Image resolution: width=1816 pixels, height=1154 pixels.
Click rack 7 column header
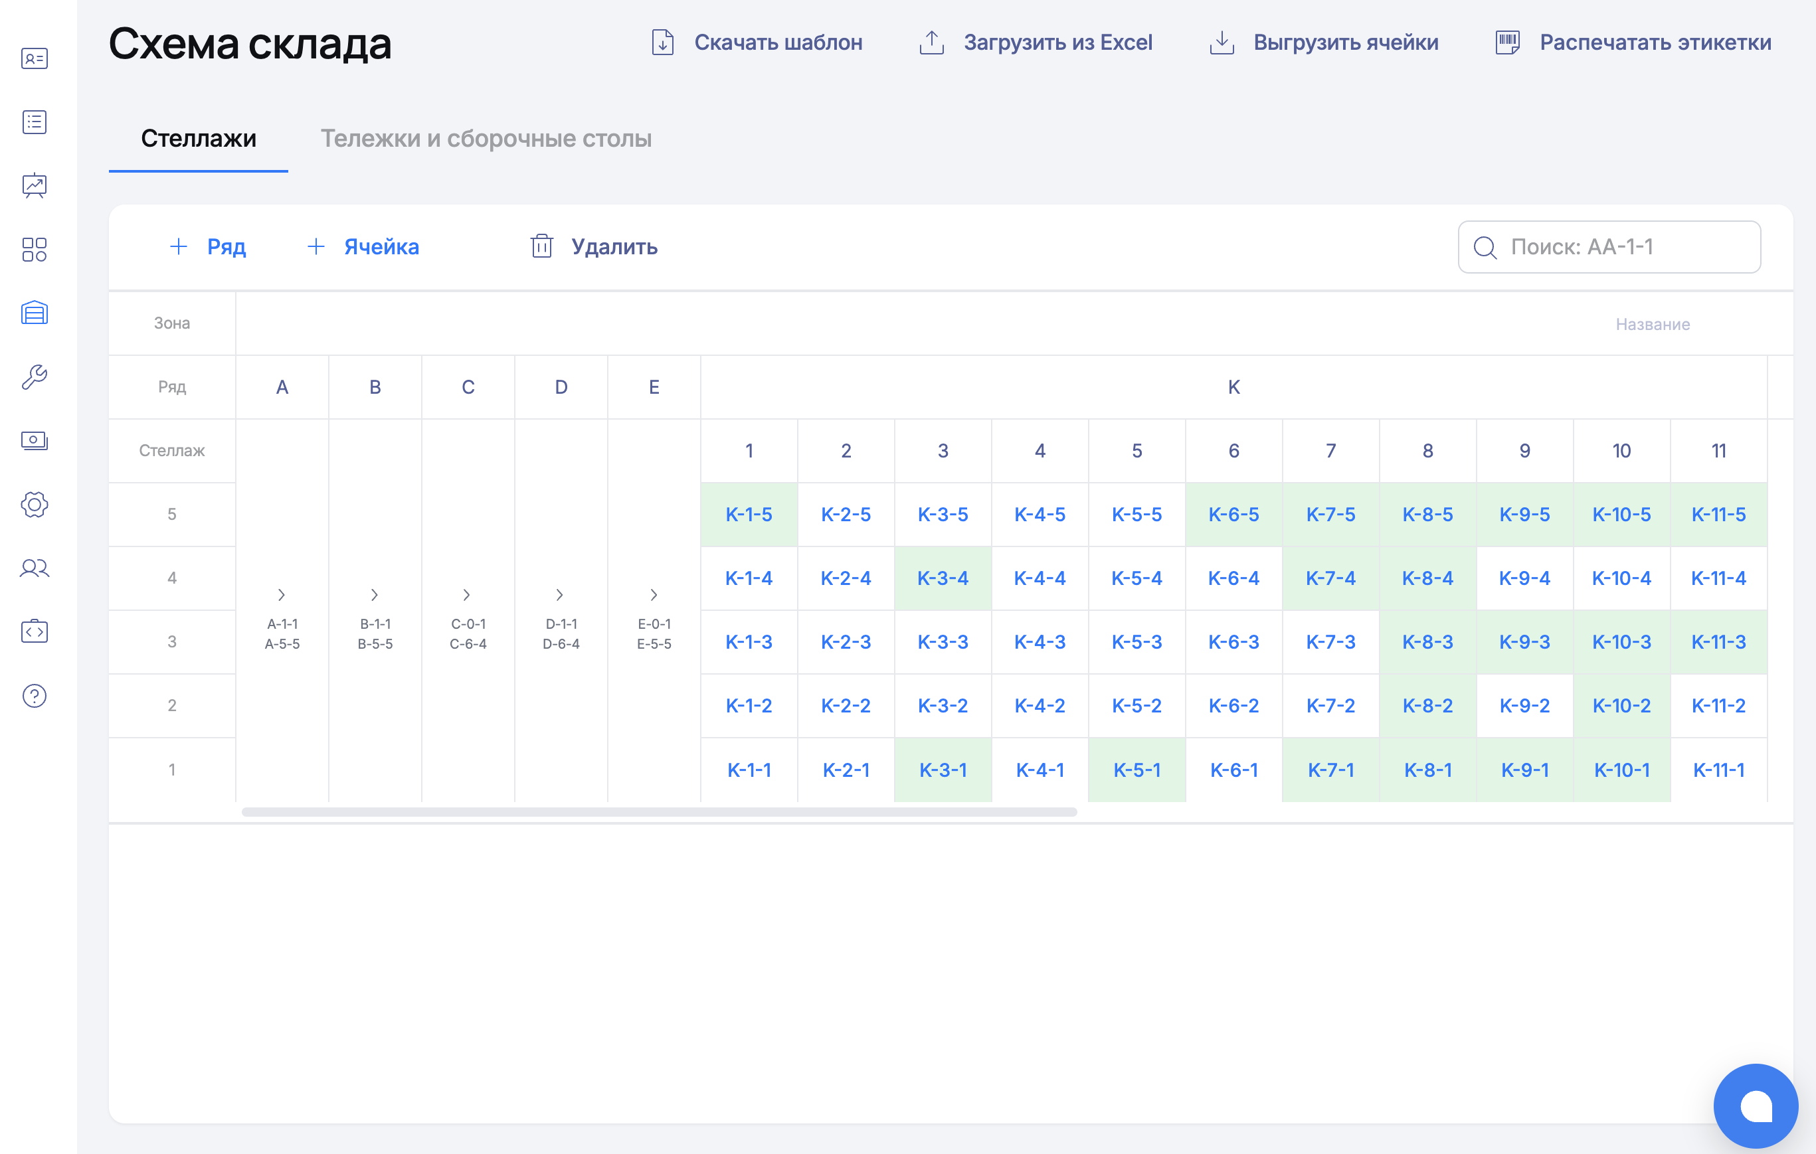(1331, 451)
